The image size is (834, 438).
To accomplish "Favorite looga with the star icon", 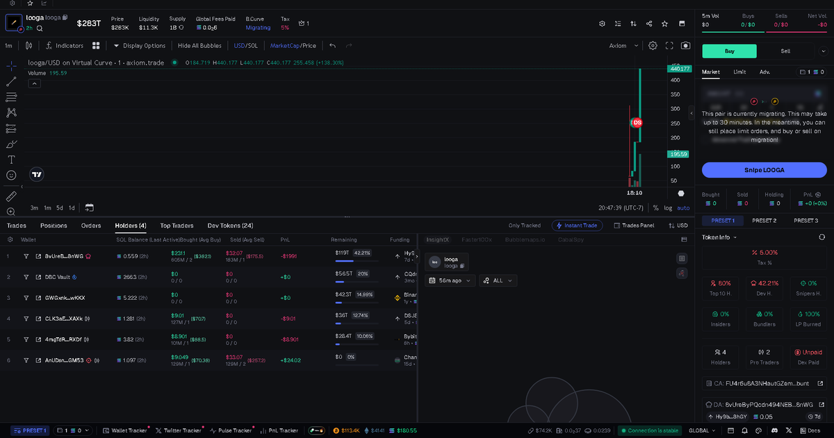I will pos(665,24).
